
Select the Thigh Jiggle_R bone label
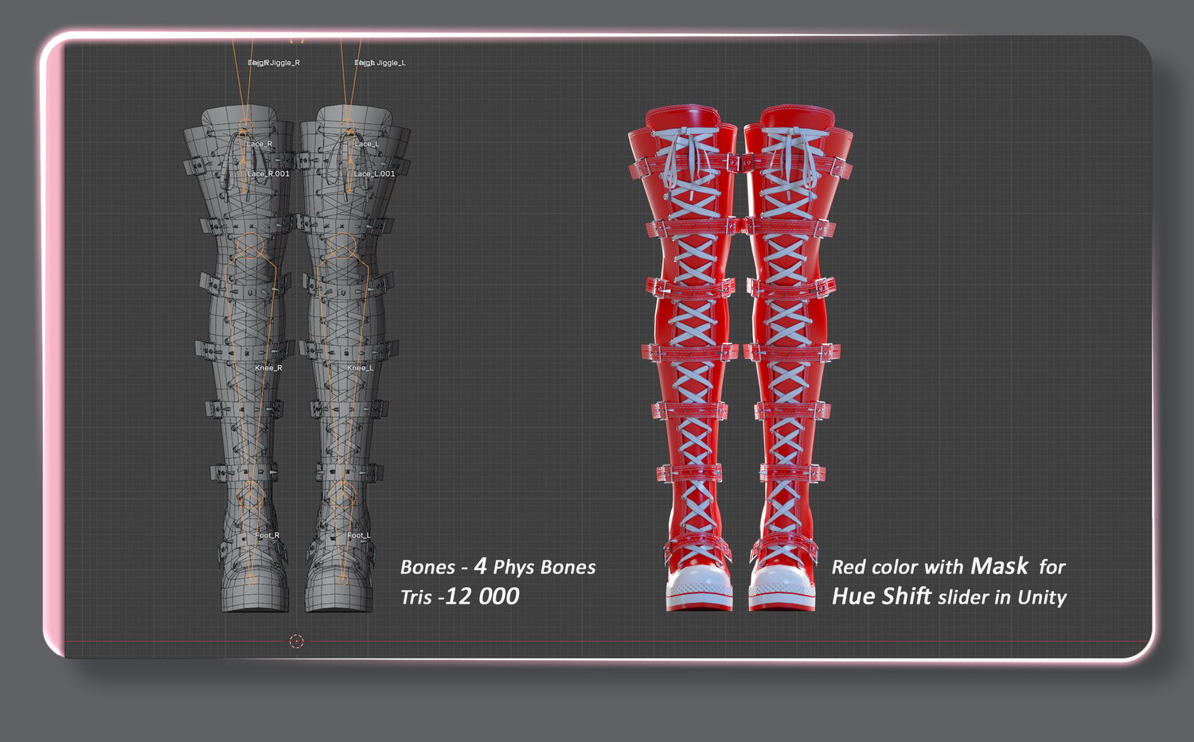274,62
